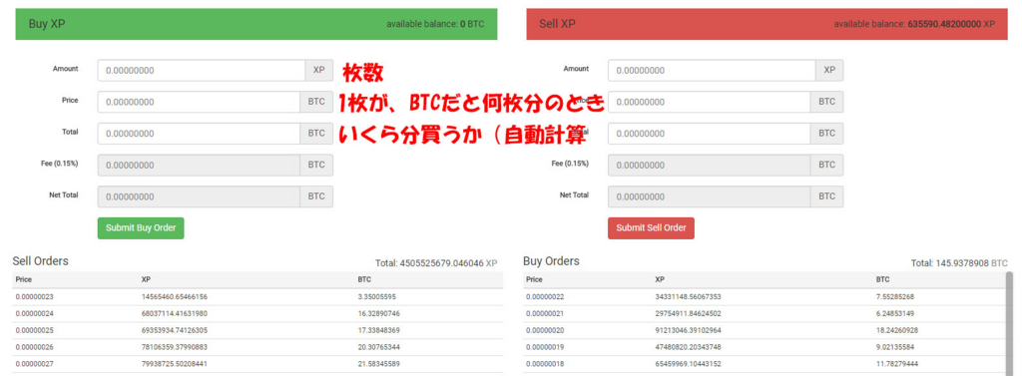Viewport: 1022px width, 376px height.
Task: Click the Sell Orders Price column header
Action: pyautogui.click(x=24, y=279)
